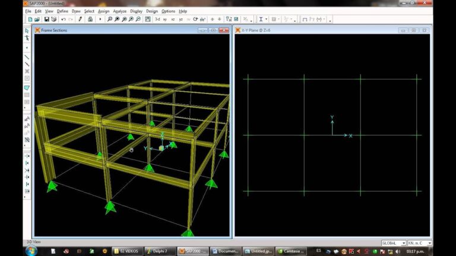Image resolution: width=456 pixels, height=256 pixels.
Task: Click the pencil Refresh Window icon
Action: 80,20
